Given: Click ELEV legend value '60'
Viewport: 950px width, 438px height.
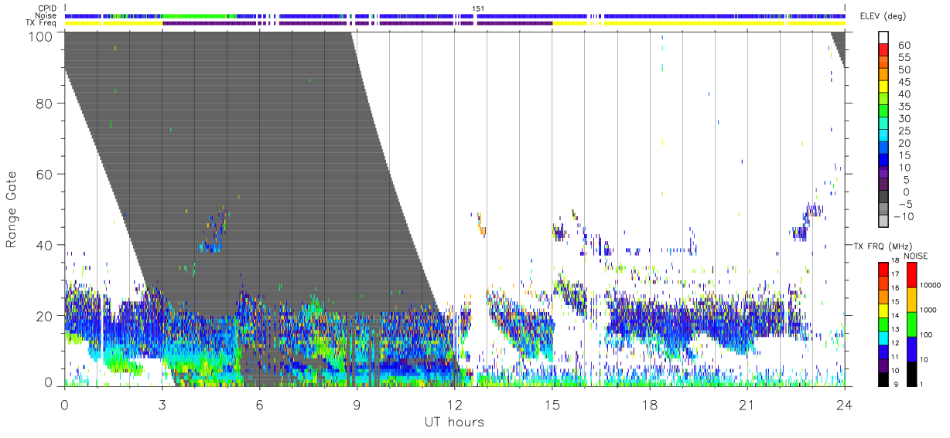Looking at the screenshot, I should (x=904, y=45).
